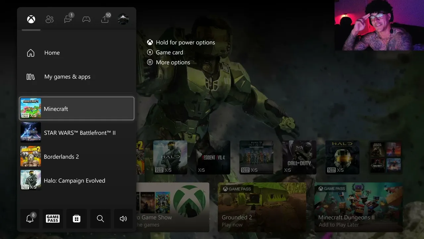The image size is (424, 239).
Task: Open the profile avatar tab
Action: tap(123, 19)
